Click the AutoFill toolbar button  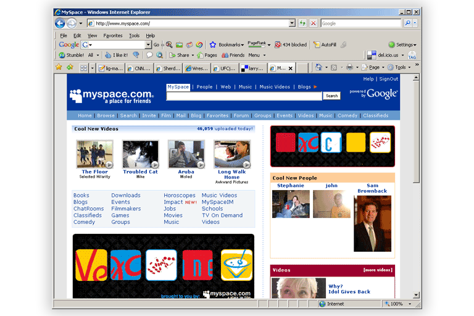325,45
